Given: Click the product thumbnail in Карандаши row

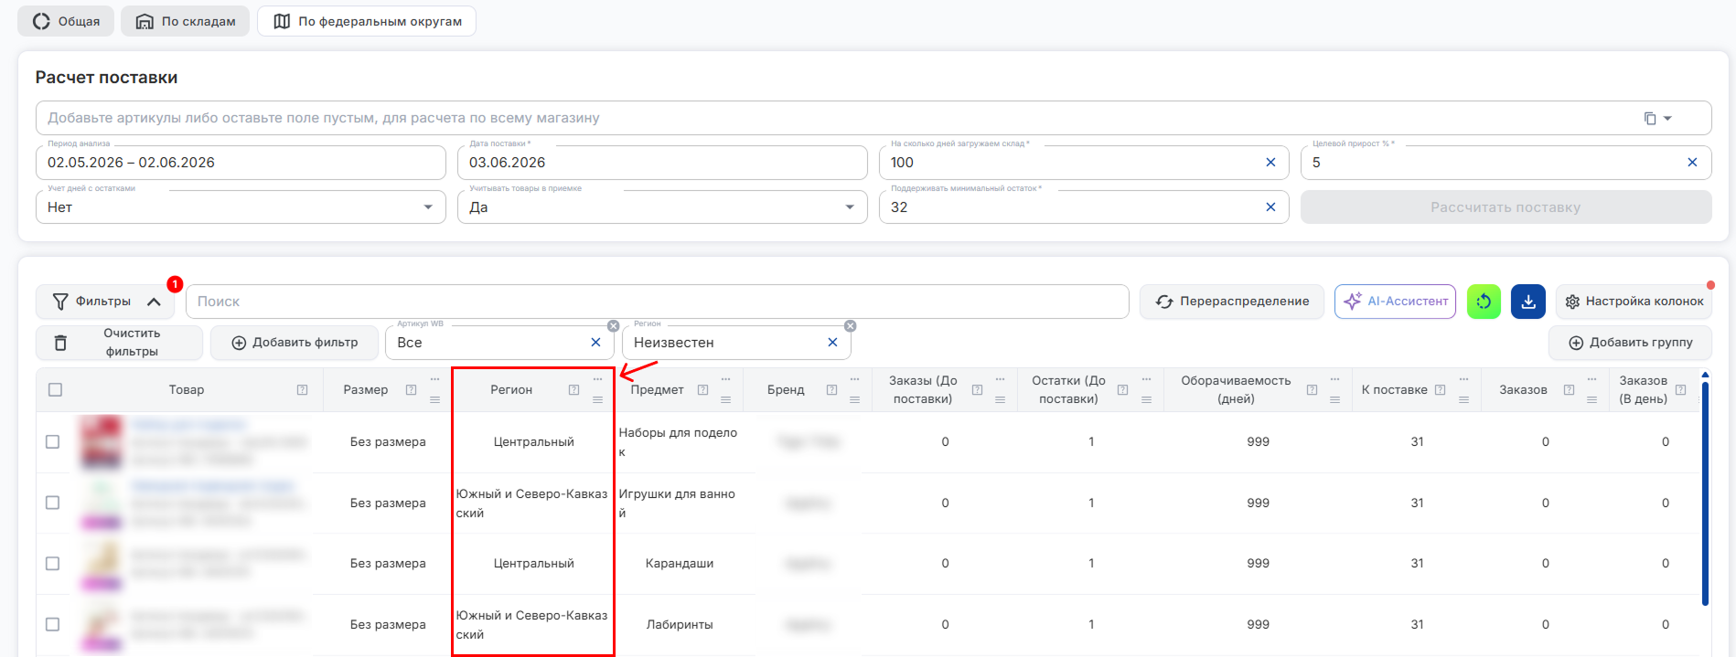Looking at the screenshot, I should click(x=102, y=564).
